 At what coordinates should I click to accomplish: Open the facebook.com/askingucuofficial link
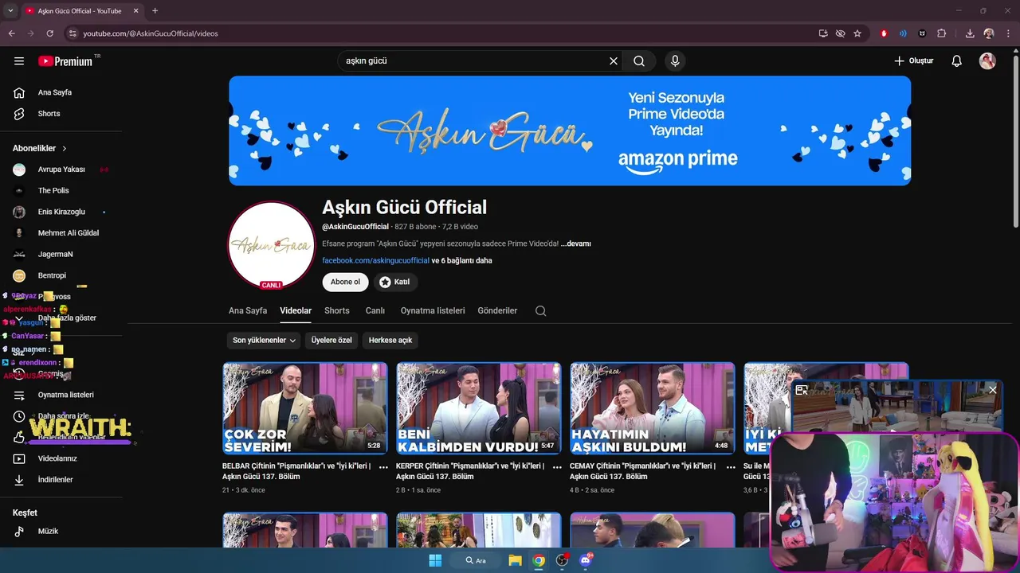375,261
